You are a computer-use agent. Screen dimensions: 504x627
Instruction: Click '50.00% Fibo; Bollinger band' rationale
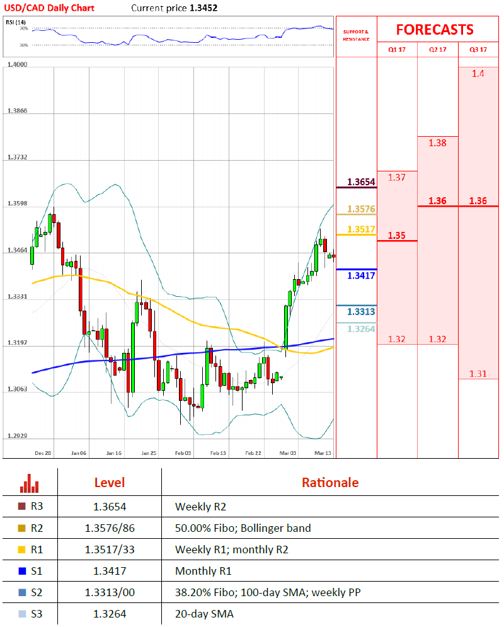pyautogui.click(x=243, y=528)
